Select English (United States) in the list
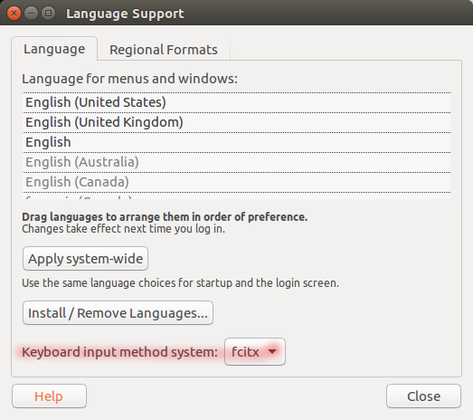473x420 pixels. [237, 102]
